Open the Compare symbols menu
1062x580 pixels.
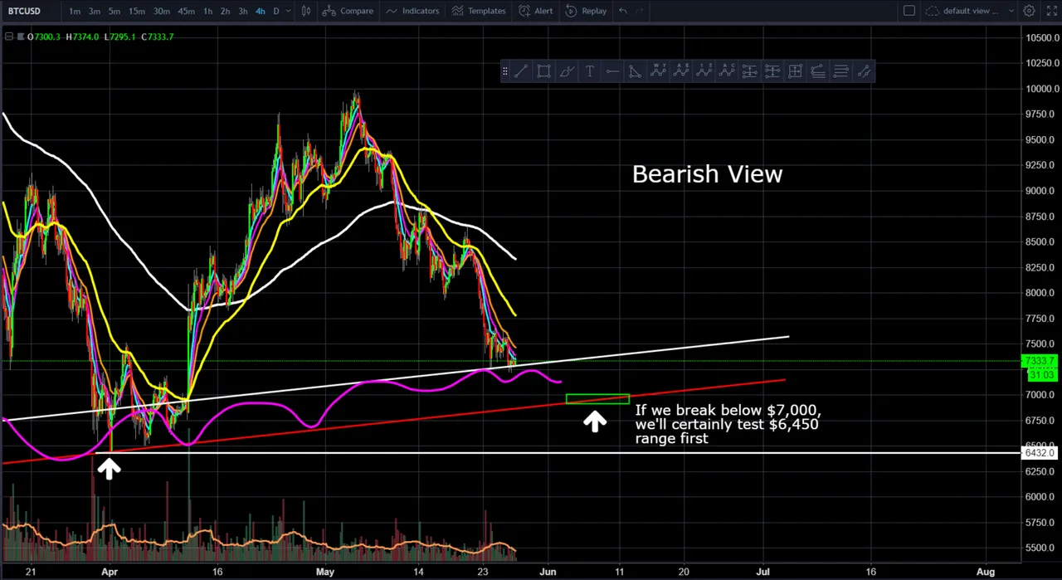(x=348, y=11)
